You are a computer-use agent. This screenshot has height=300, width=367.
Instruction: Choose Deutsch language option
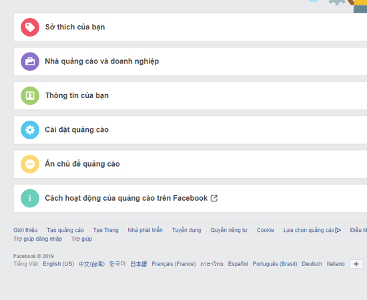[312, 264]
